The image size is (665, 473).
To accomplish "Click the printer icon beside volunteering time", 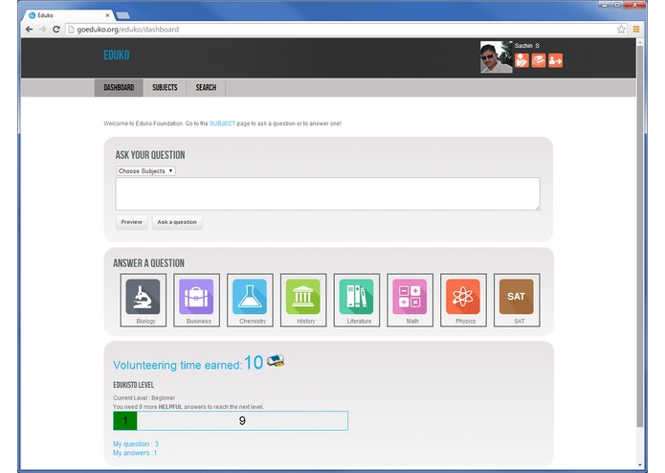I will (x=276, y=360).
